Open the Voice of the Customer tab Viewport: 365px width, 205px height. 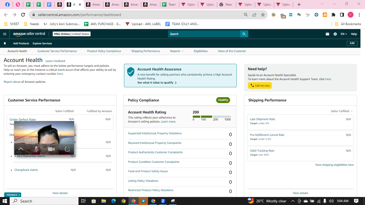pos(232,51)
